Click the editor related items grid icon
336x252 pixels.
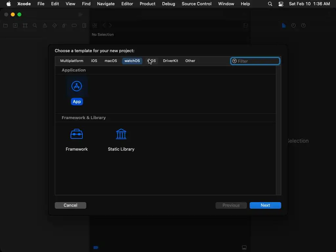coord(95,26)
